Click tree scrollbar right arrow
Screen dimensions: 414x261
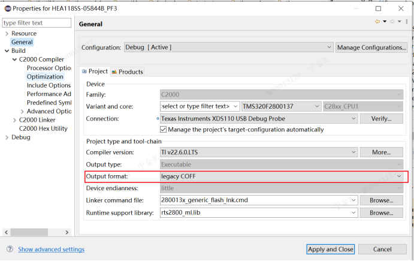(x=67, y=232)
